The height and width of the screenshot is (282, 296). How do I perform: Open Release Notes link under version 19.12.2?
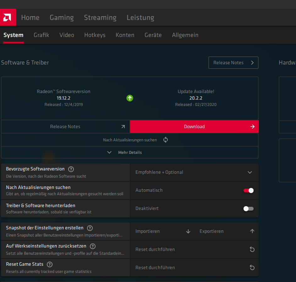point(65,127)
